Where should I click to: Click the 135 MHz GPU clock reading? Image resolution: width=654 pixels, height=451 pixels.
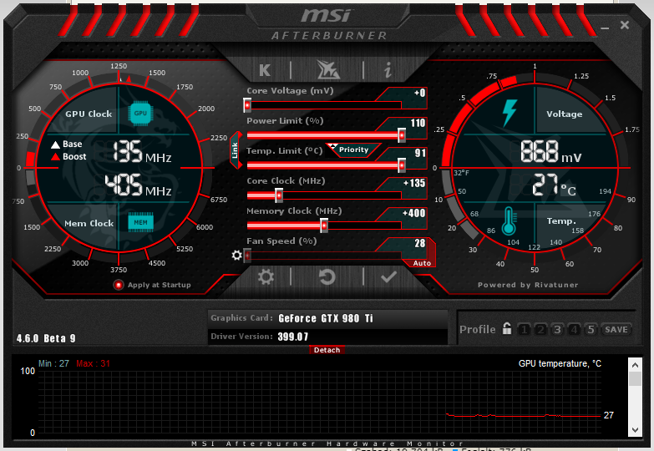[142, 152]
